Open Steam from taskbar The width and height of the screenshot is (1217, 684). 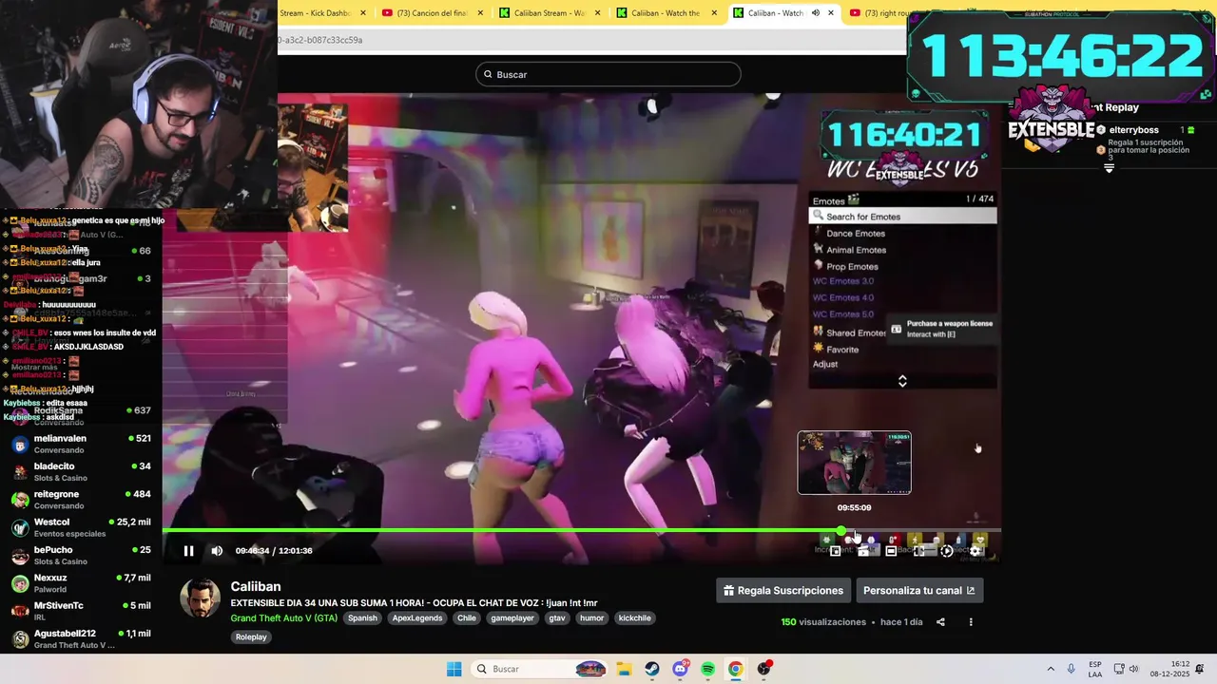pos(651,669)
